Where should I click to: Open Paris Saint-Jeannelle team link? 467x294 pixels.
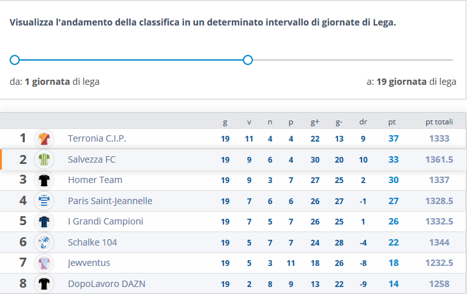tap(110, 201)
